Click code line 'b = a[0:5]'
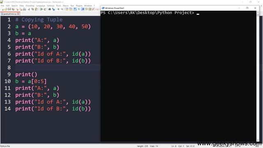This screenshot has height=148, width=263. [31, 81]
